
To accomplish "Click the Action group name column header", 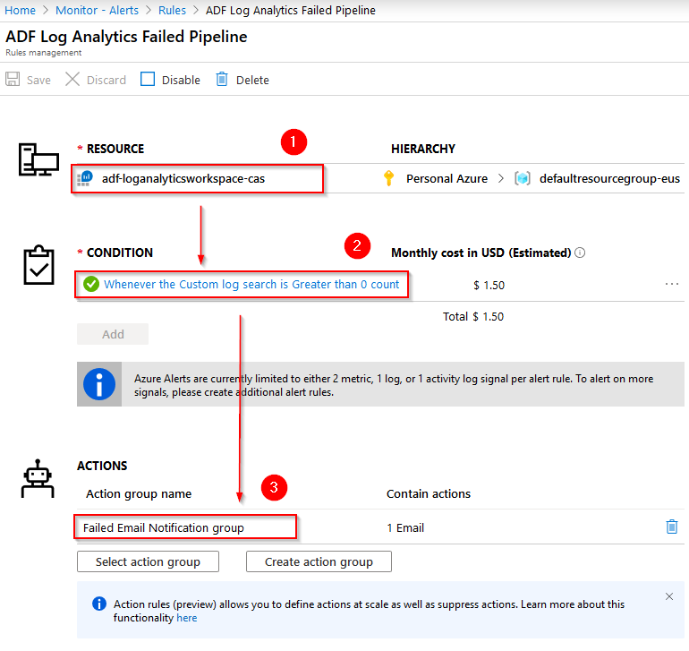I will click(139, 494).
